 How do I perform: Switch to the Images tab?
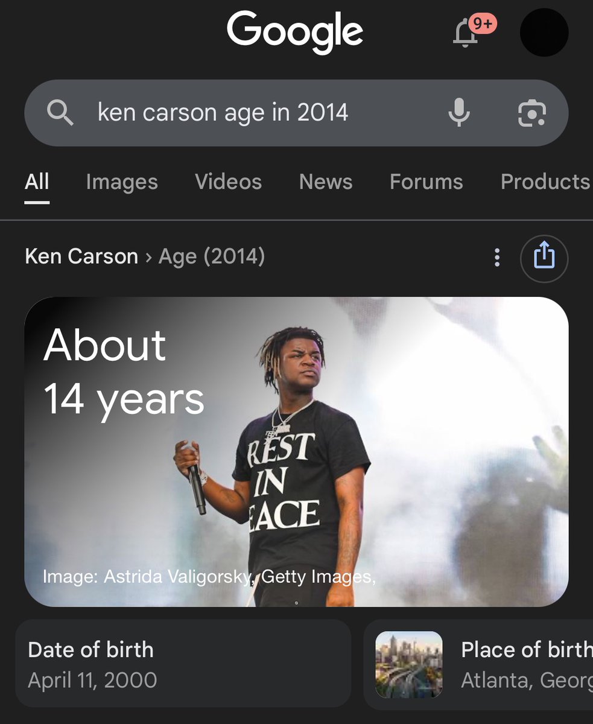tap(122, 182)
